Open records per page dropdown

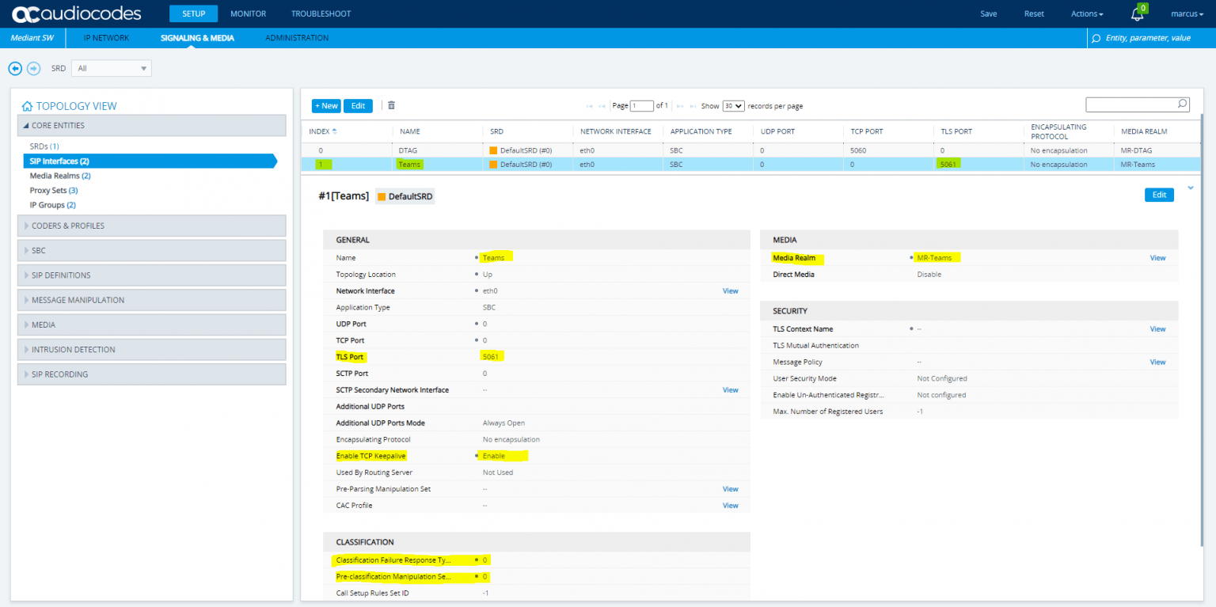pos(733,106)
